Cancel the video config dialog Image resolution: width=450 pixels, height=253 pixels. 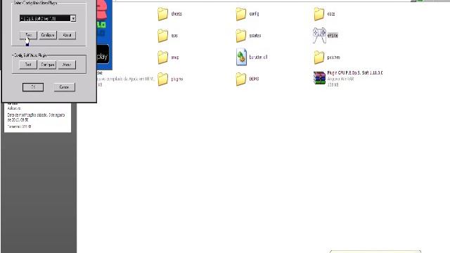(64, 87)
